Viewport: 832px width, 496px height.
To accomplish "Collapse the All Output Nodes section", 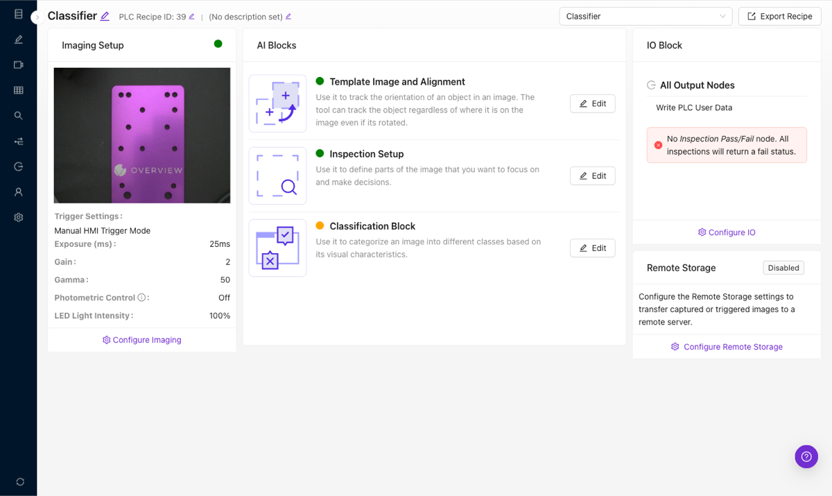I will tap(650, 85).
